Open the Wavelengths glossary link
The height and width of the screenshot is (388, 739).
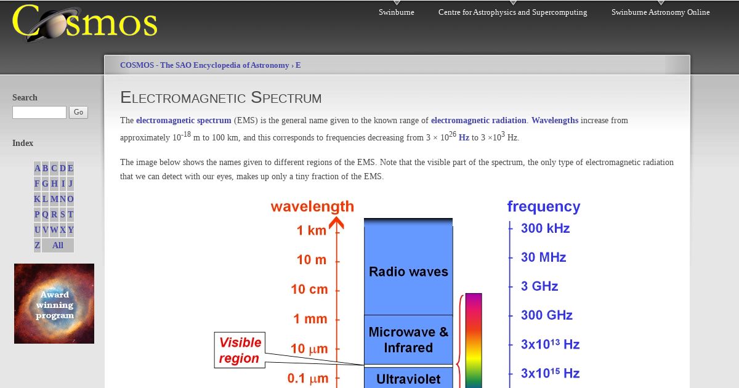[555, 121]
